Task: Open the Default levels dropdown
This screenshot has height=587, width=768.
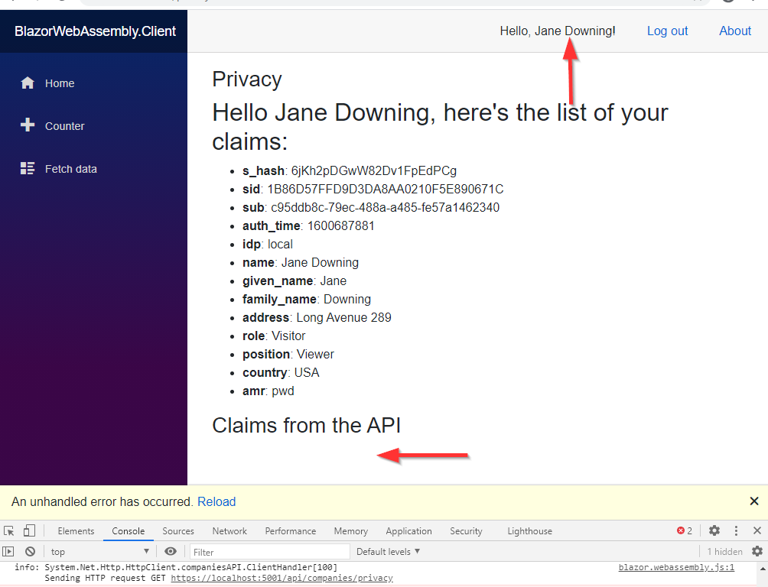Action: coord(388,551)
